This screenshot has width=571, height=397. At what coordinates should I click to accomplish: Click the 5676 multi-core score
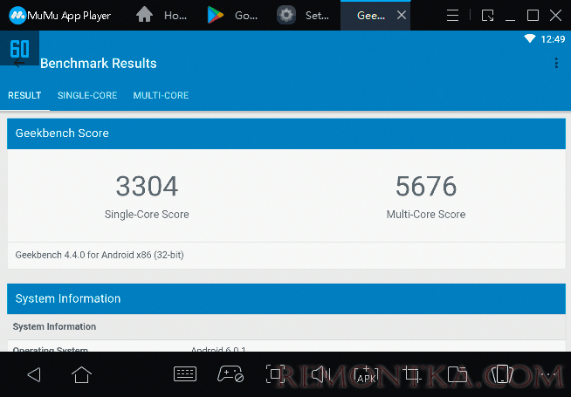pyautogui.click(x=426, y=187)
